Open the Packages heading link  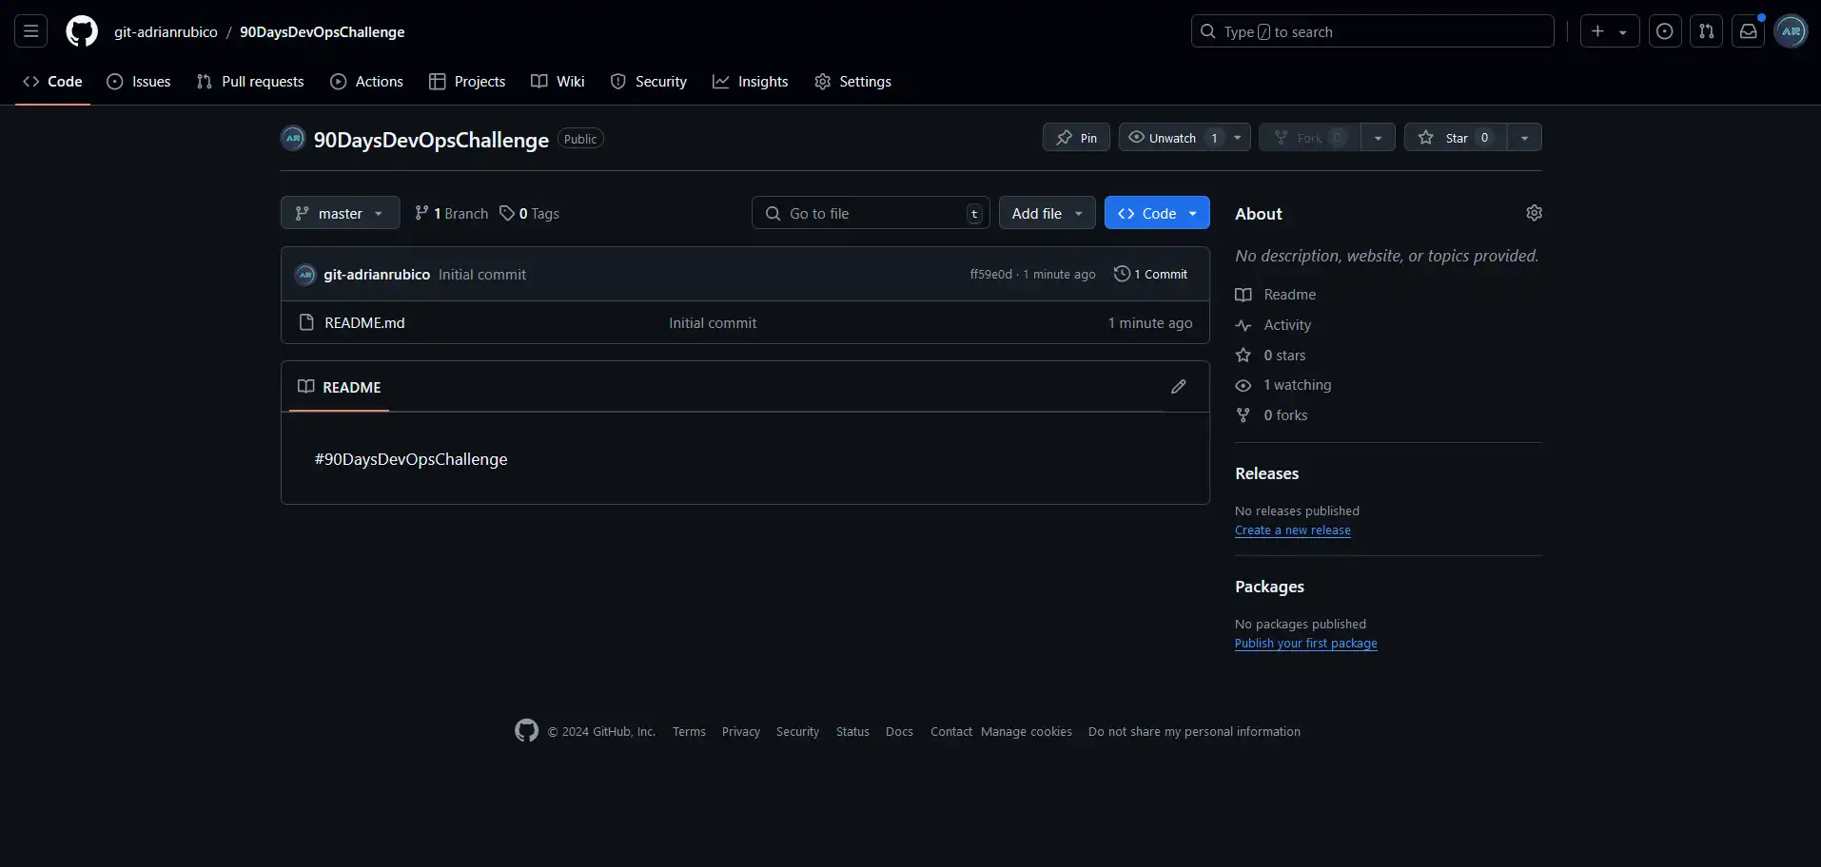[1269, 587]
